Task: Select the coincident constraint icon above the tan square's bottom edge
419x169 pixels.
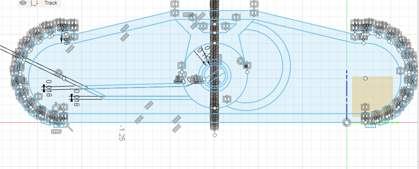Action: coord(365,108)
